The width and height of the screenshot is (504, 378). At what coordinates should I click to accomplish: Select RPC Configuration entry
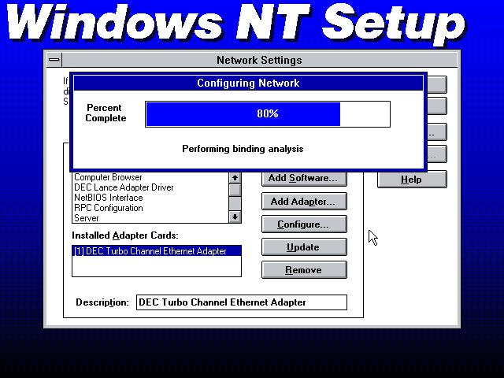(150, 208)
